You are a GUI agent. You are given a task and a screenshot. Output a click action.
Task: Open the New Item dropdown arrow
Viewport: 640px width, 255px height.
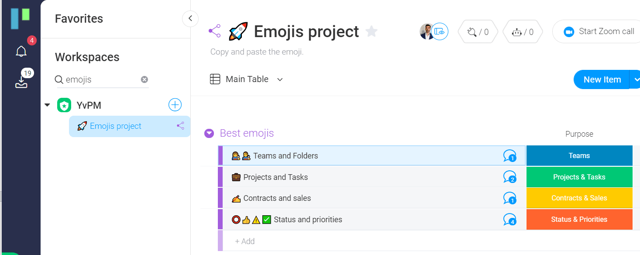click(x=637, y=79)
